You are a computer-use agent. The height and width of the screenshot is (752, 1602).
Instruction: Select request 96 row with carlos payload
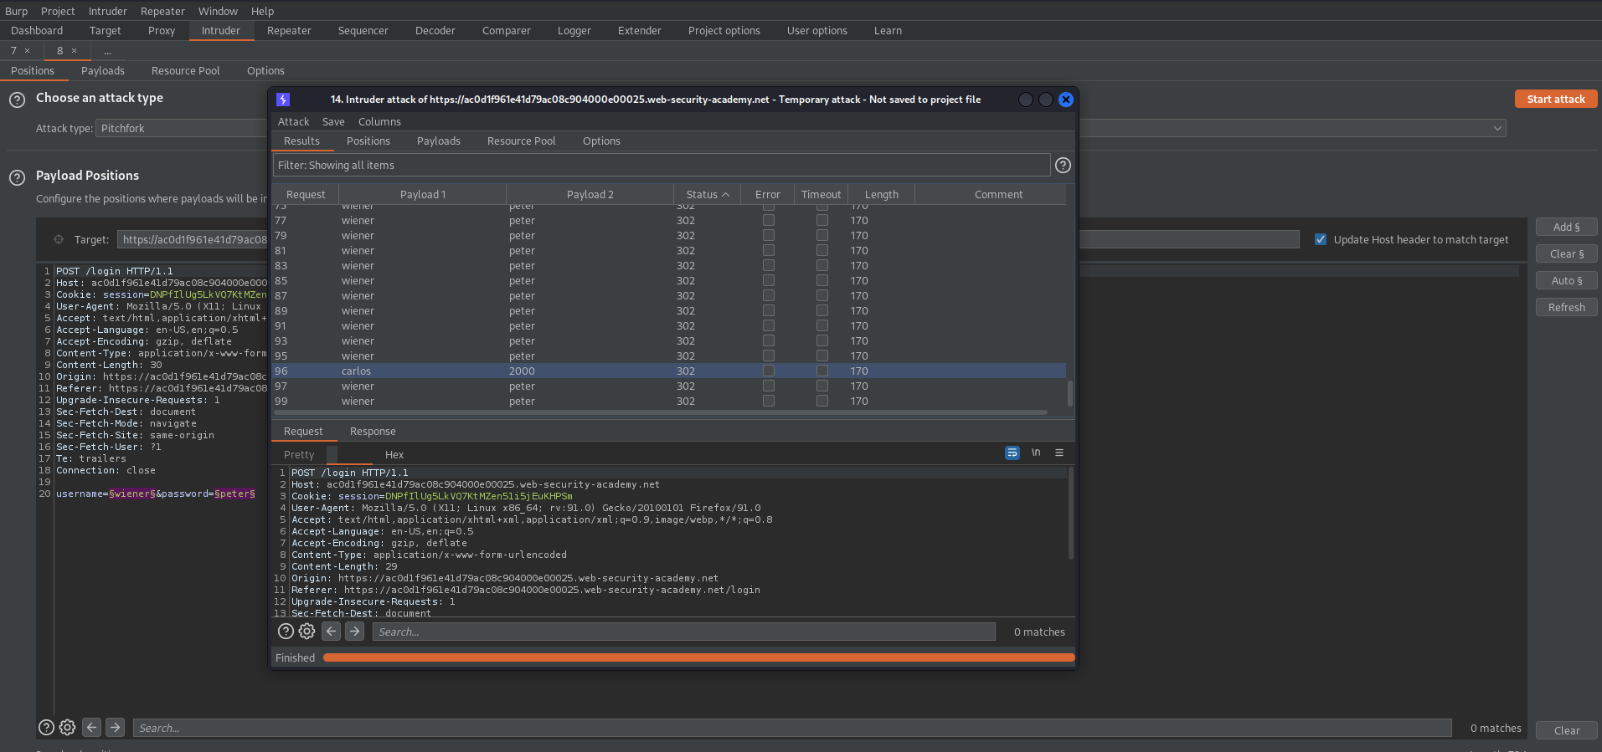point(669,371)
